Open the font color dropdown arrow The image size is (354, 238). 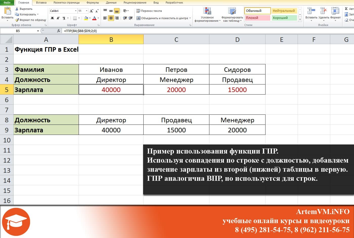coord(98,18)
